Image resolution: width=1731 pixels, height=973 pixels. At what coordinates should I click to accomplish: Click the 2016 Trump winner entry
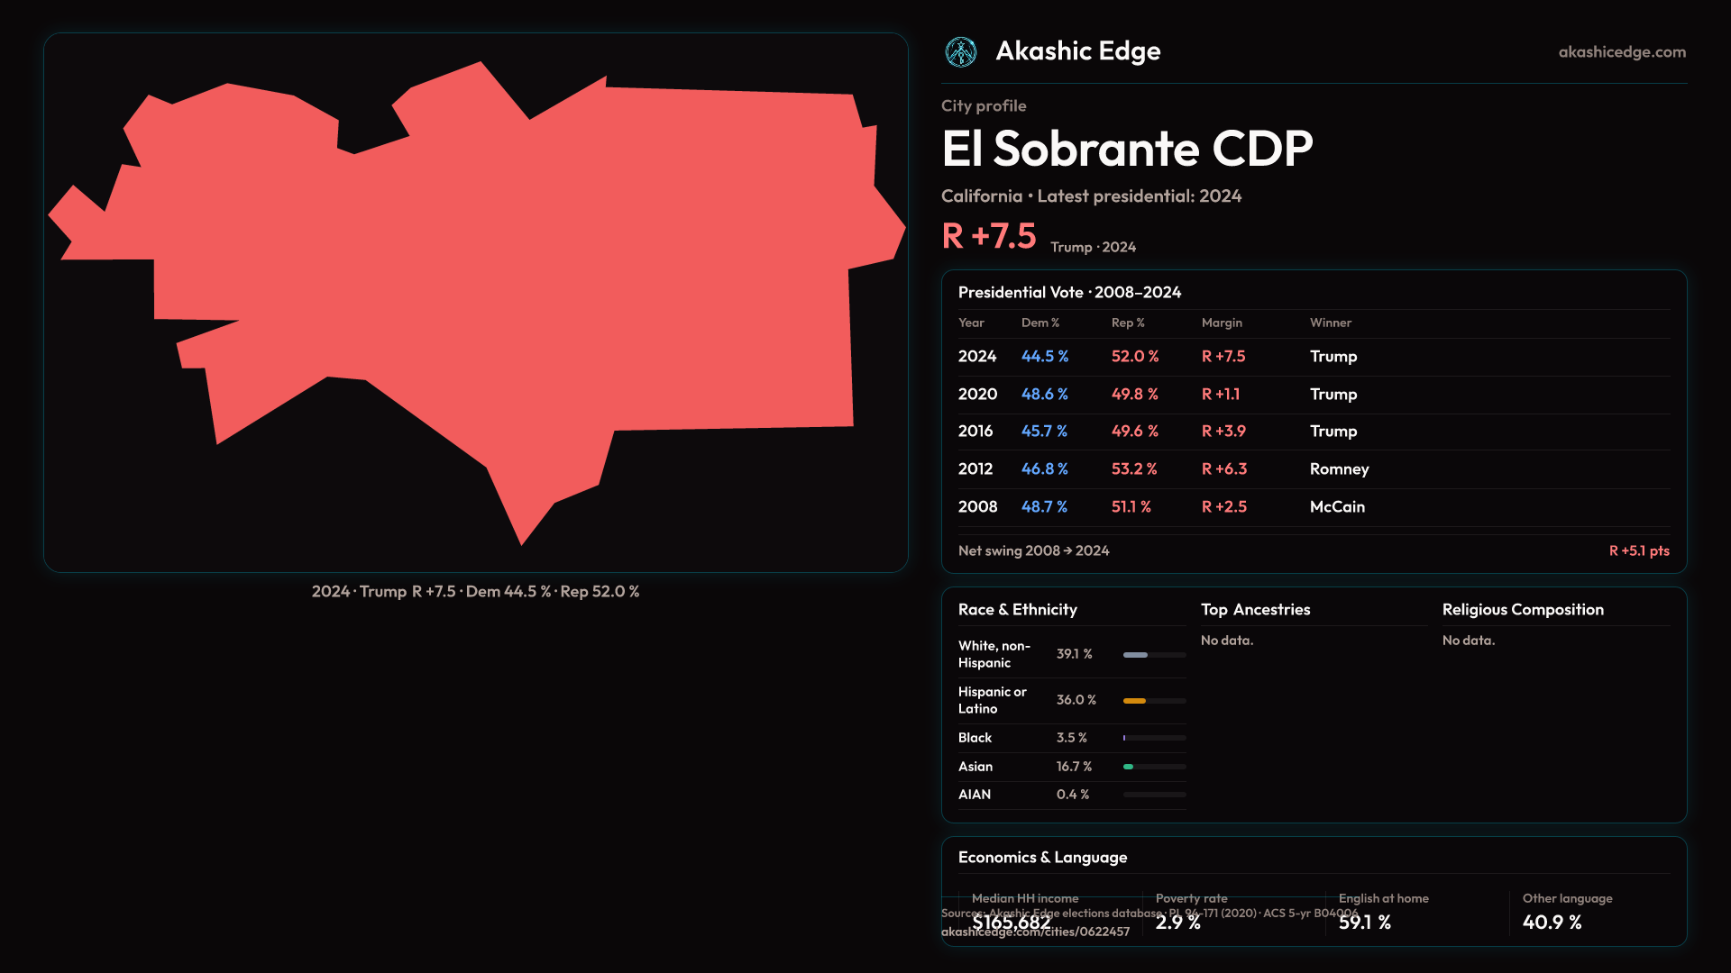[1333, 432]
